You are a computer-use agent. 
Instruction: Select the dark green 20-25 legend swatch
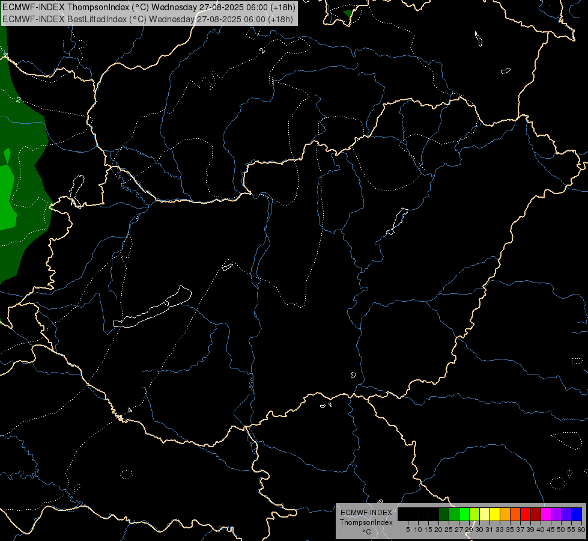click(x=444, y=514)
